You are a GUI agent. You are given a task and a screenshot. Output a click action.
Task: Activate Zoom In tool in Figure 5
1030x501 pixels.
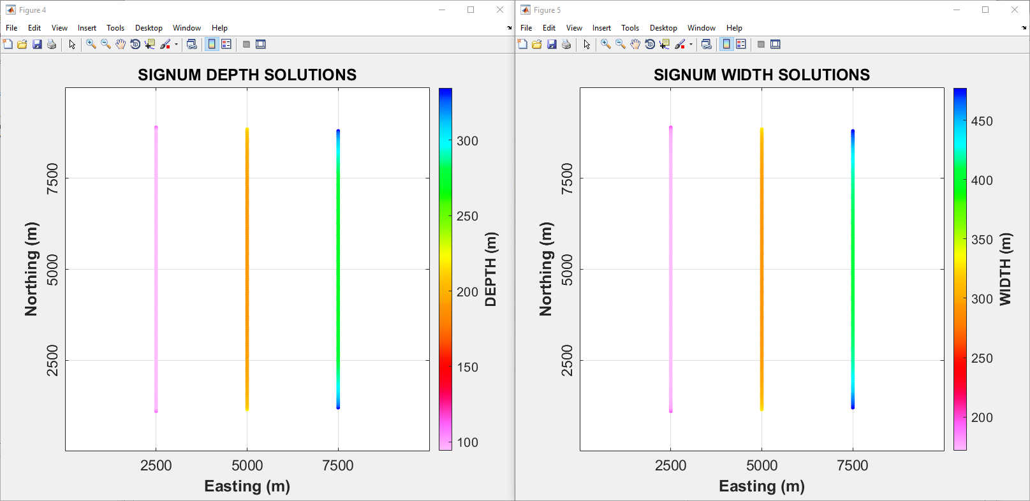pyautogui.click(x=606, y=44)
